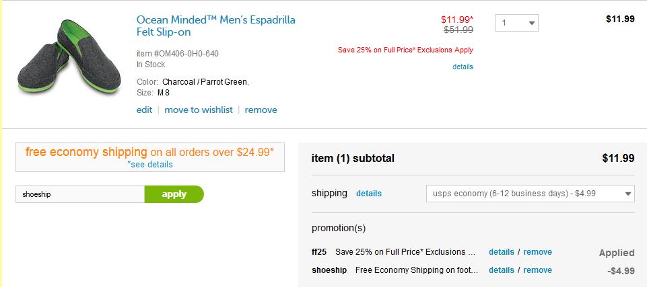This screenshot has width=647, height=287.
Task: Click *see details under free economy shipping
Action: (x=150, y=164)
